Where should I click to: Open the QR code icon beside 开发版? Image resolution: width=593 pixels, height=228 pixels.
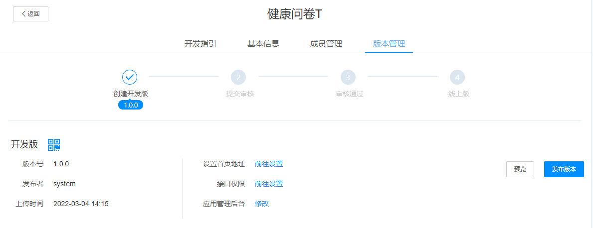[54, 144]
